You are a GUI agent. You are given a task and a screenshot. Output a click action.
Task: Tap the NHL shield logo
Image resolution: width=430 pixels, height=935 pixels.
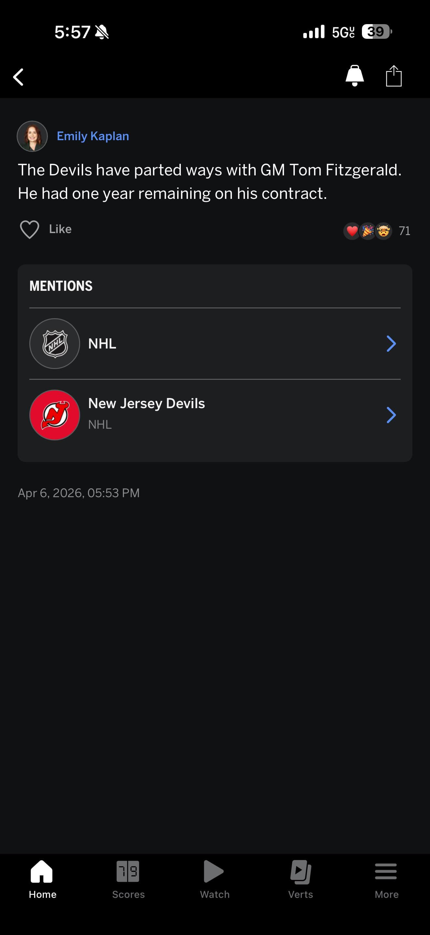point(55,344)
